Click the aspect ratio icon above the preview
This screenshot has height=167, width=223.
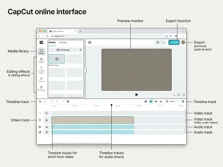pyautogui.click(x=90, y=42)
